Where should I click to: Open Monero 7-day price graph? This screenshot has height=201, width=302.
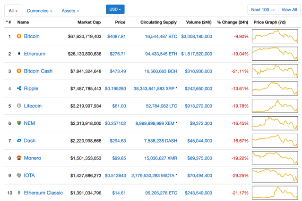tap(275, 158)
